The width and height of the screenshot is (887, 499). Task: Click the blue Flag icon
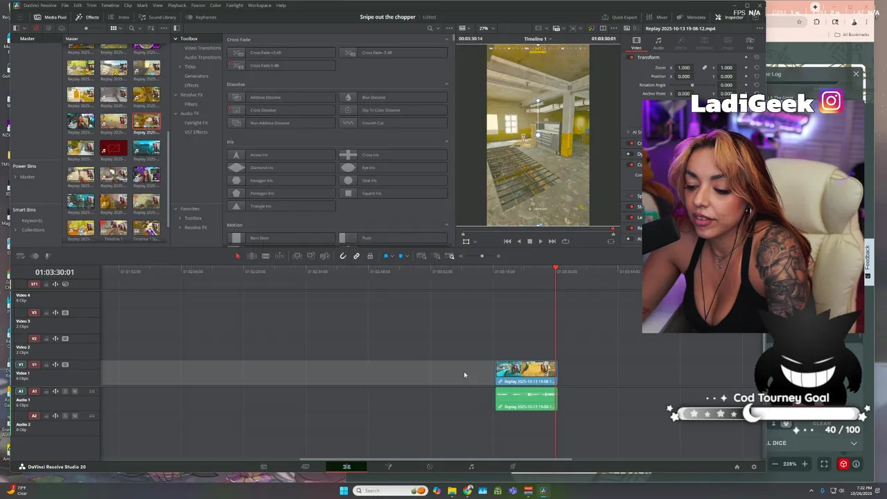pyautogui.click(x=386, y=256)
